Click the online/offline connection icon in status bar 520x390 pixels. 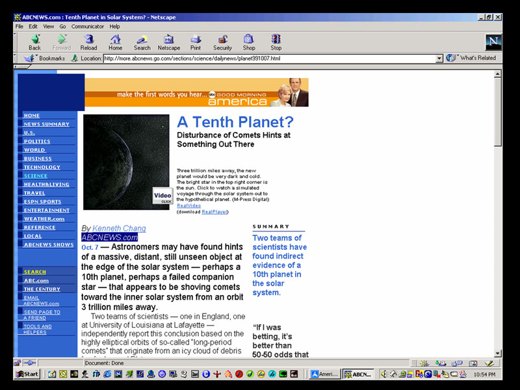29,363
